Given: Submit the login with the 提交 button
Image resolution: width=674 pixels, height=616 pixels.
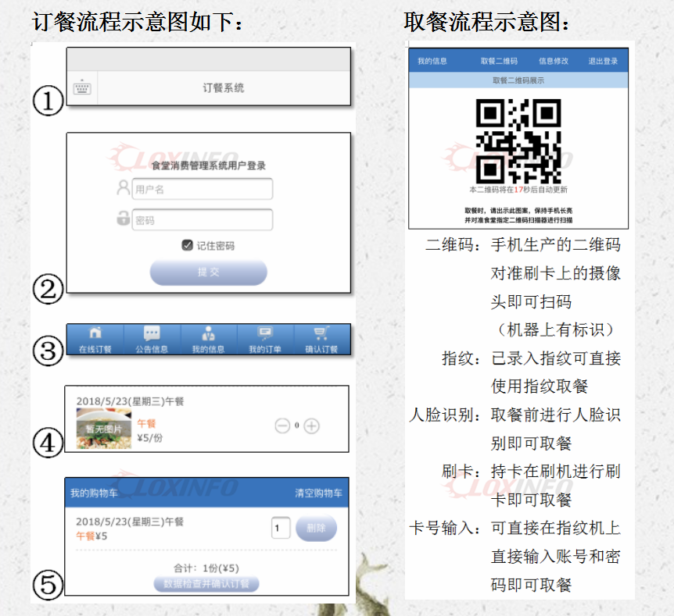Looking at the screenshot, I should point(209,272).
